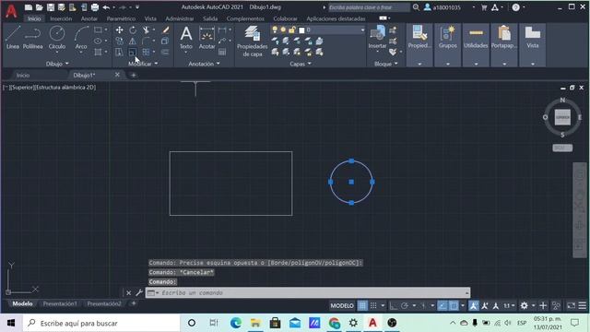Open the Administrar ribbon tab
Viewport: 590px width, 332px height.
click(x=180, y=18)
